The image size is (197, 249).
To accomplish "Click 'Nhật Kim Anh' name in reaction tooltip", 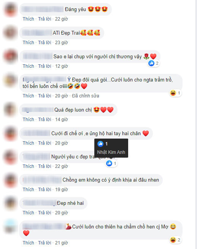I will point(111,152).
